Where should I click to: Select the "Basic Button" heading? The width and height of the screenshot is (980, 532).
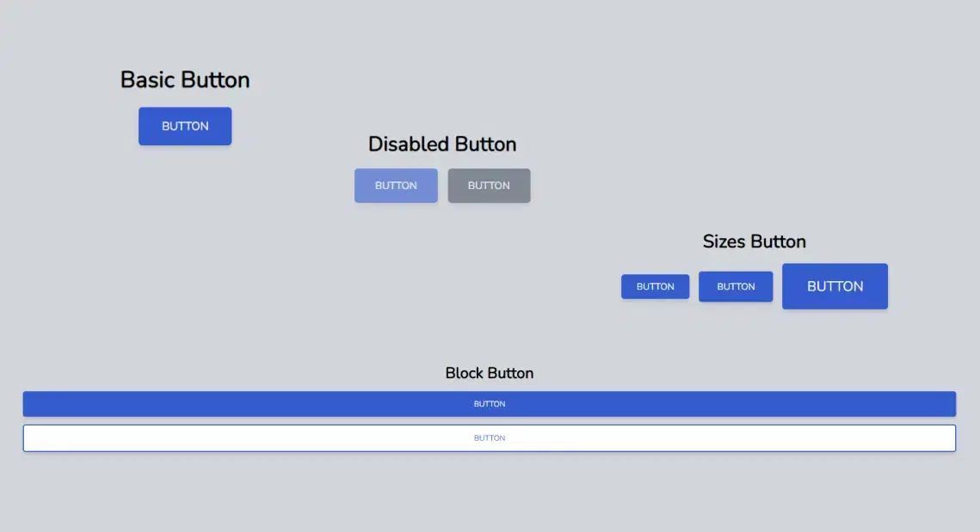tap(185, 80)
